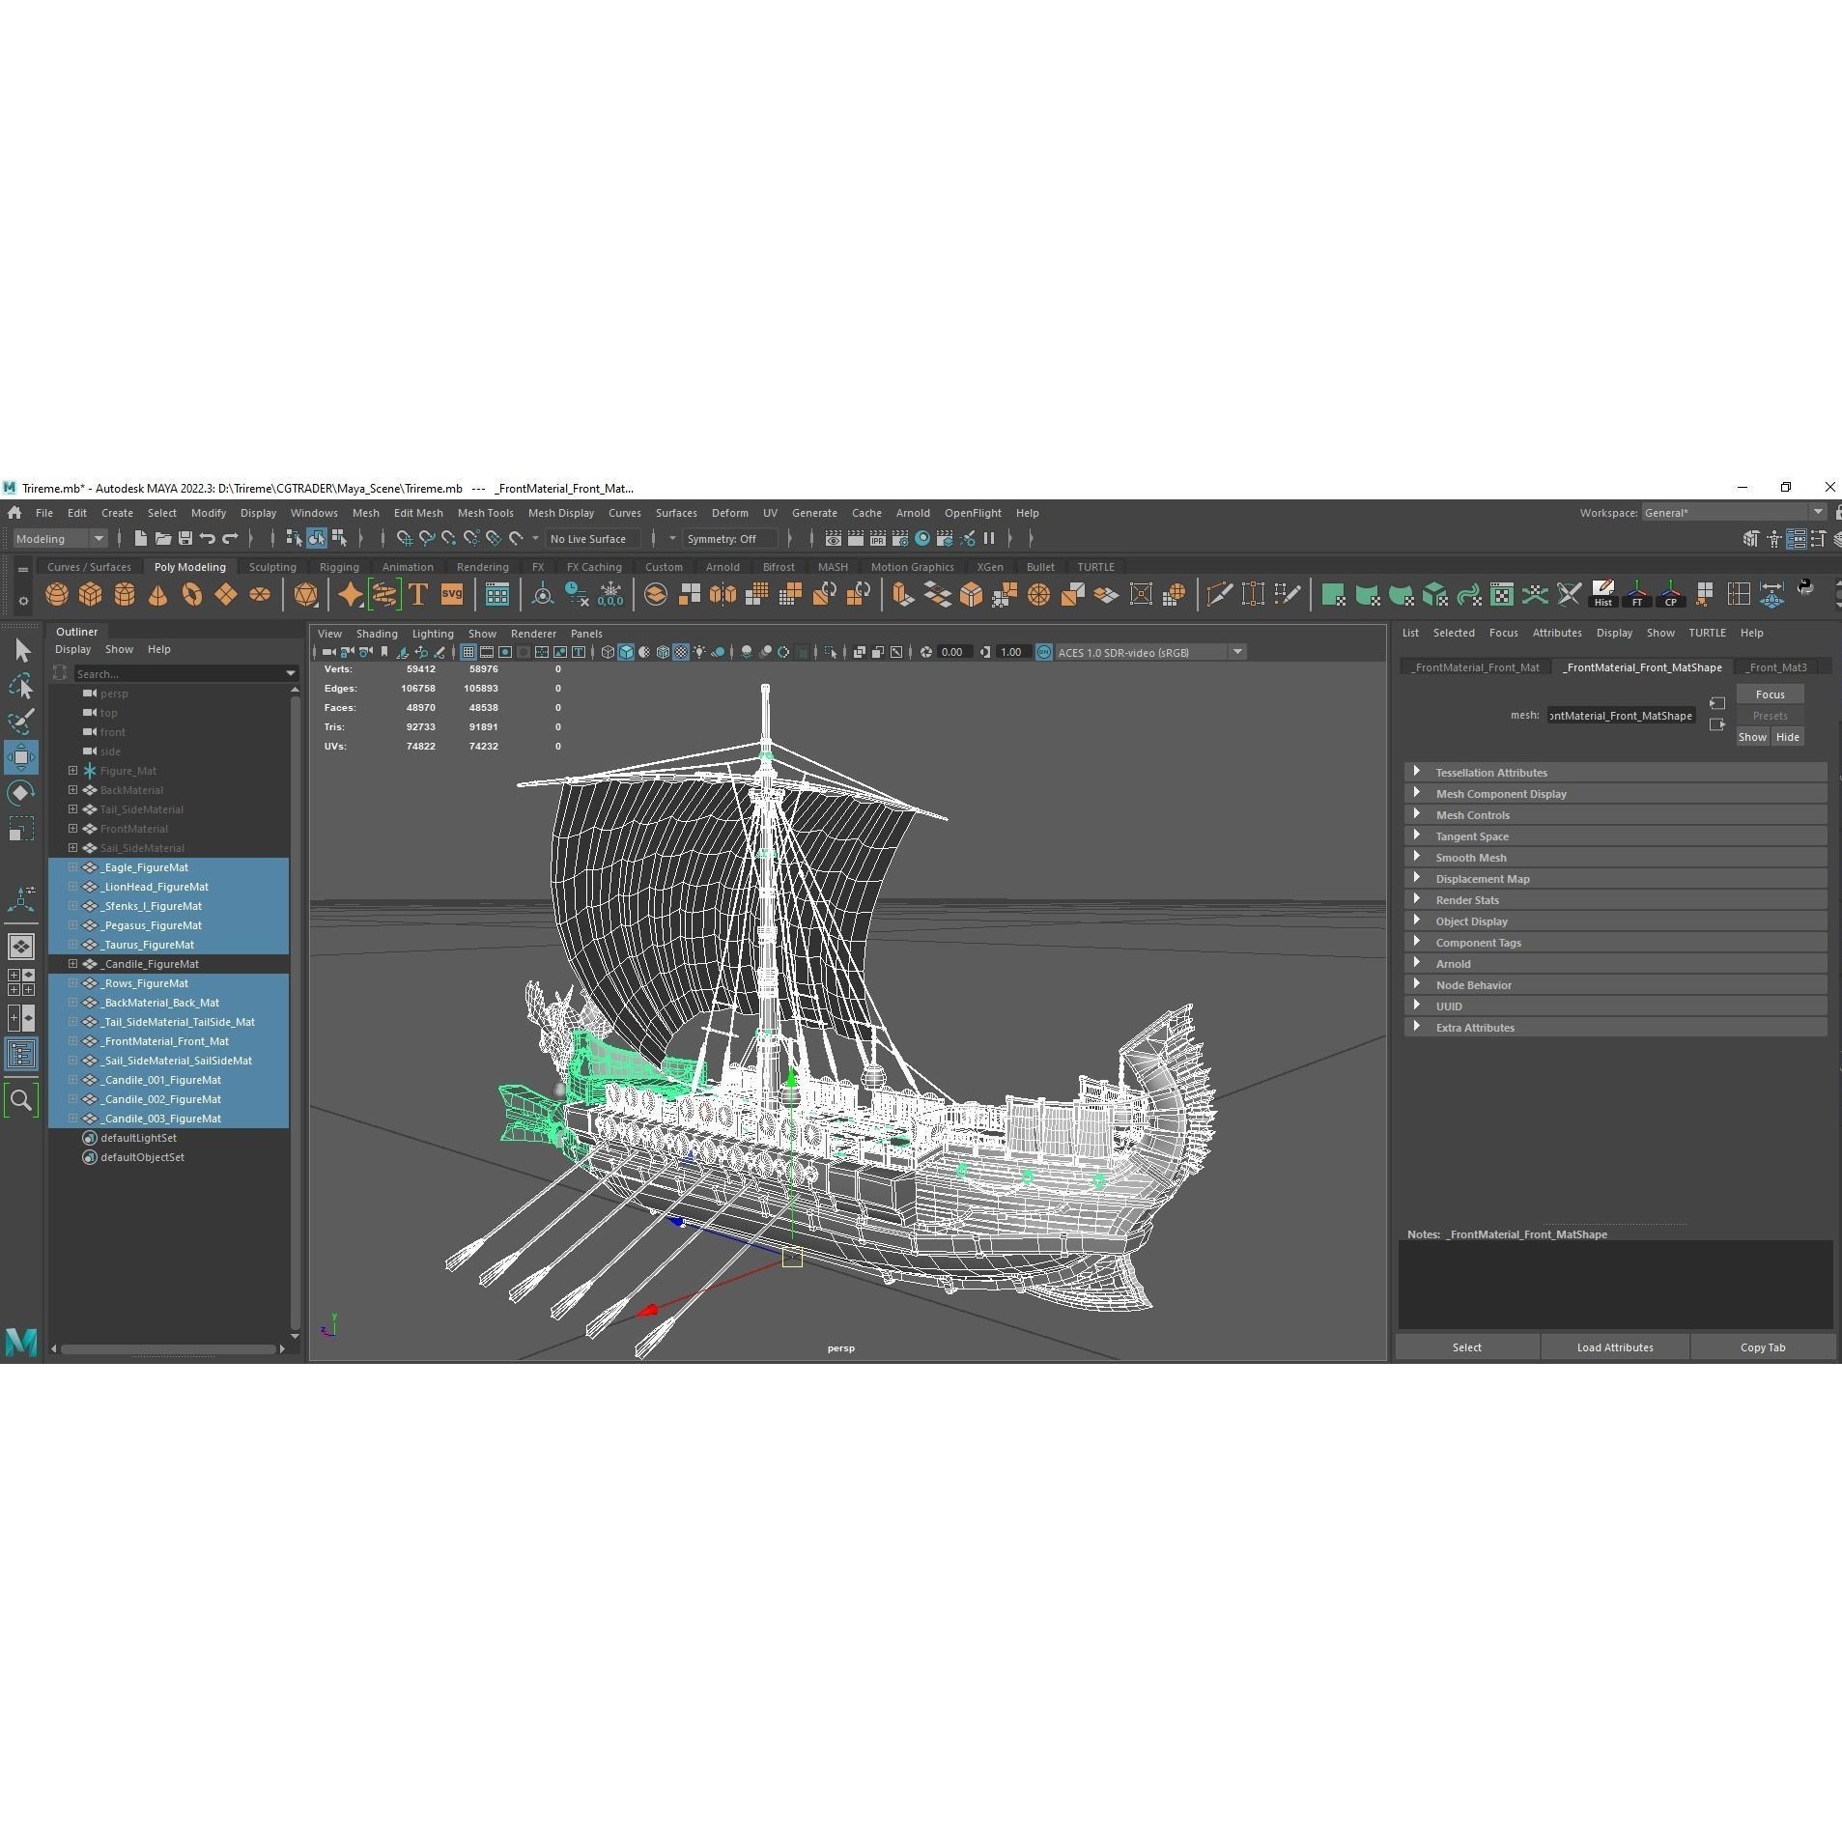Click the Copy Tab button
Viewport: 1842px width, 1842px height.
click(1762, 1346)
